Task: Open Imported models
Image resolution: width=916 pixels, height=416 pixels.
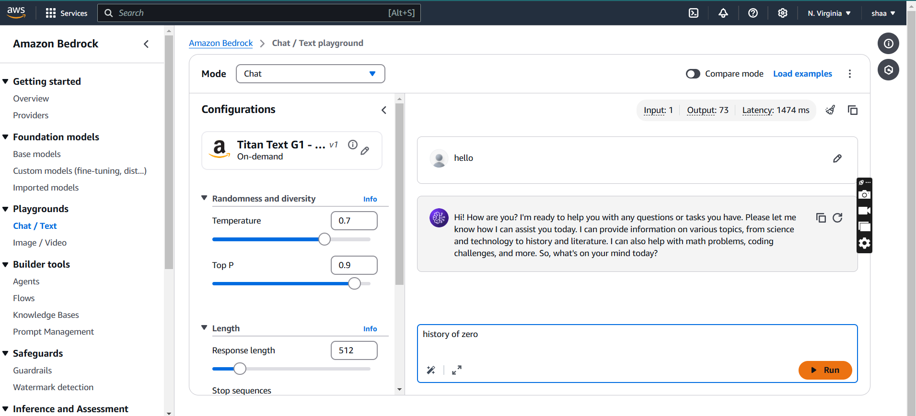Action: [x=46, y=188]
